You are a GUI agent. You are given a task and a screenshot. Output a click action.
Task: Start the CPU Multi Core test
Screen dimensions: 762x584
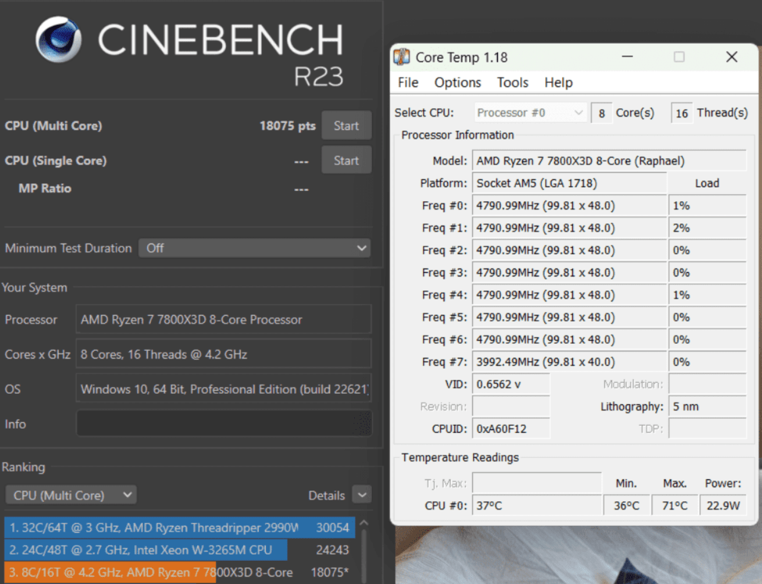pyautogui.click(x=346, y=126)
